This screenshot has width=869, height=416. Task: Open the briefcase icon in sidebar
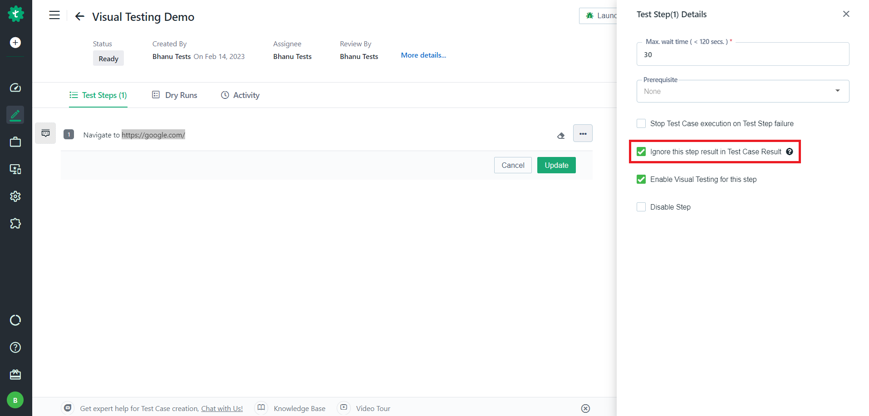pos(15,142)
